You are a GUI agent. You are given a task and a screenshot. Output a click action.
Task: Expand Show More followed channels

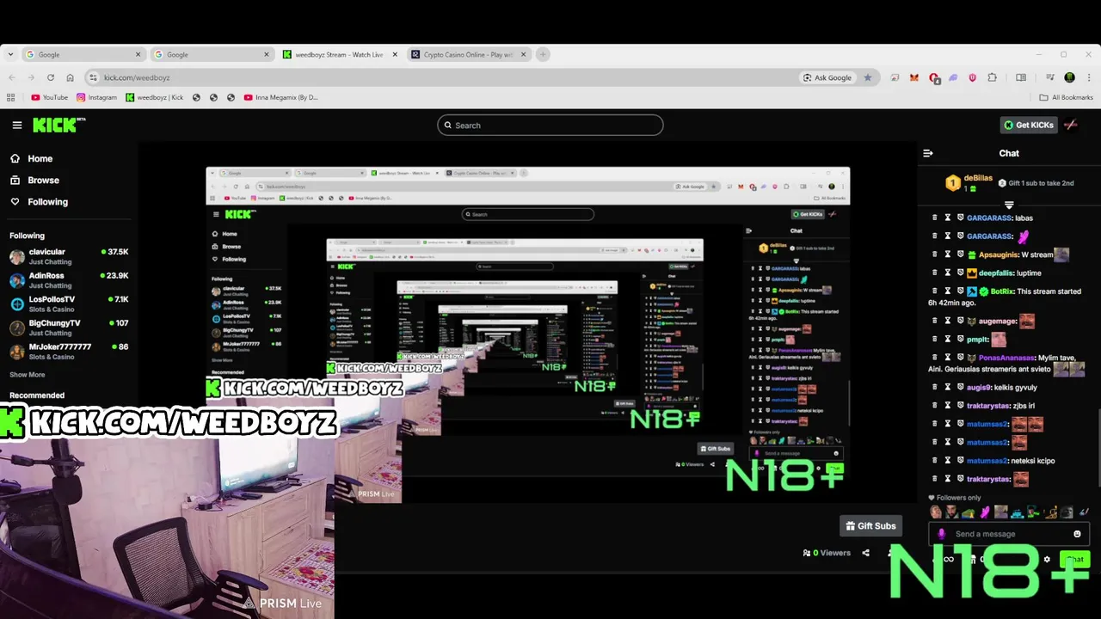point(28,375)
